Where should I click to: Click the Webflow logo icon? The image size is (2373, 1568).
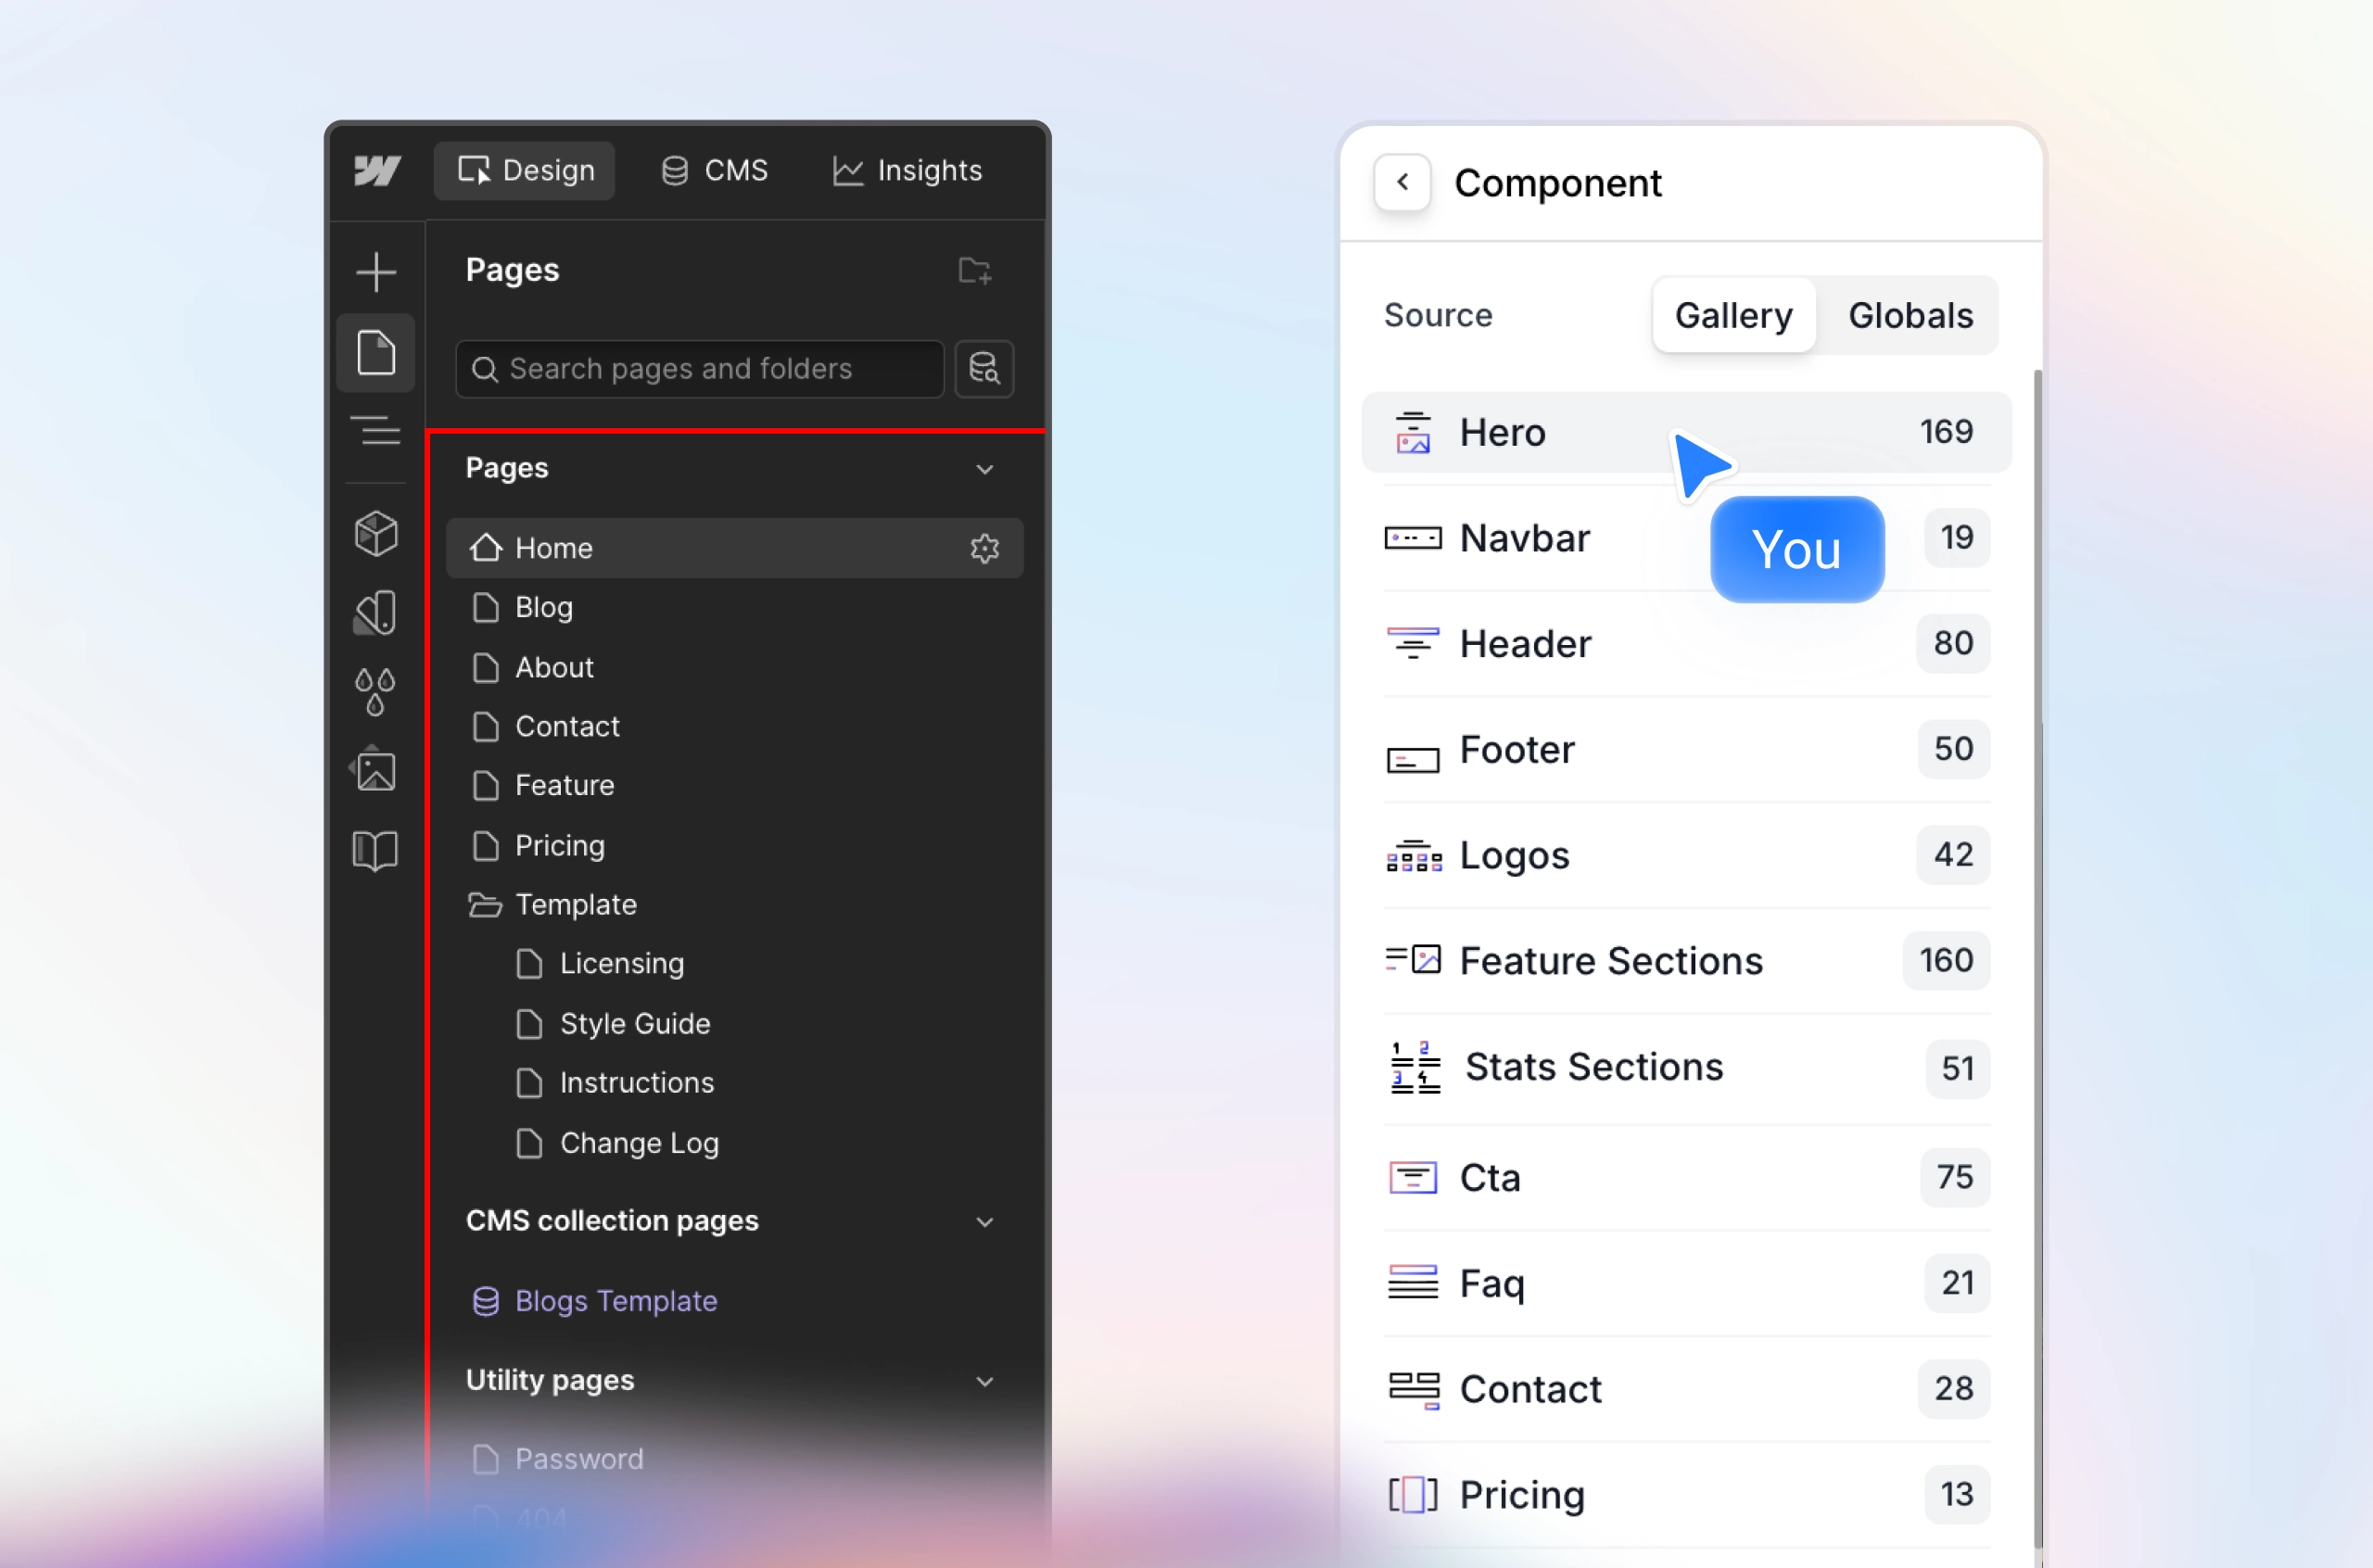coord(377,171)
